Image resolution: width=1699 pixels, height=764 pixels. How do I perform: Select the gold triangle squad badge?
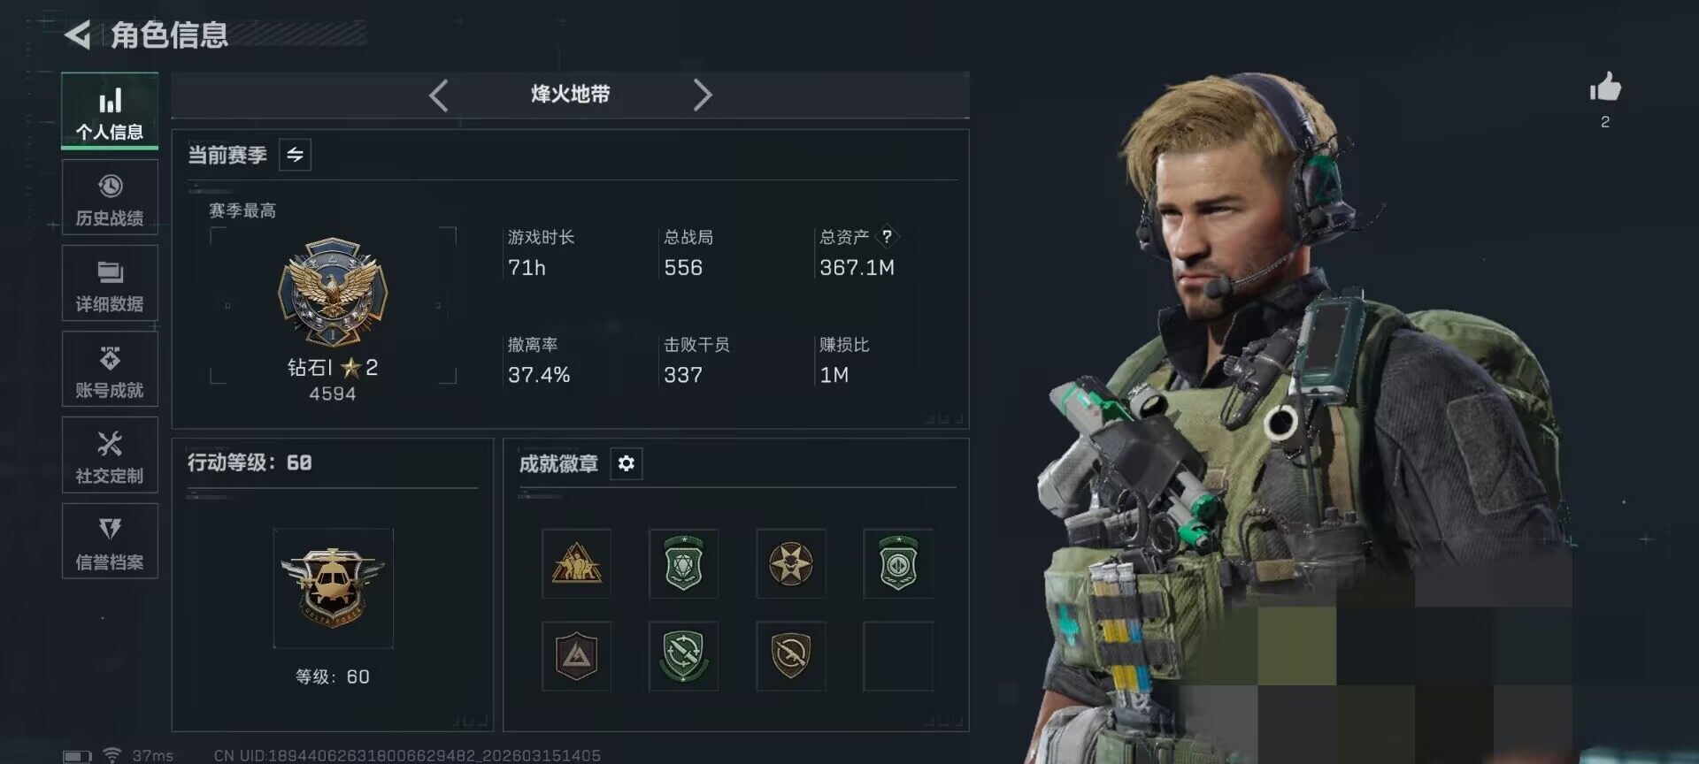coord(576,563)
